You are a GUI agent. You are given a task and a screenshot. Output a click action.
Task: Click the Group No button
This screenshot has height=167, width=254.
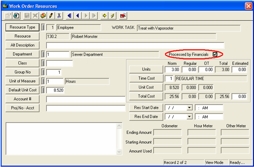click(23, 72)
